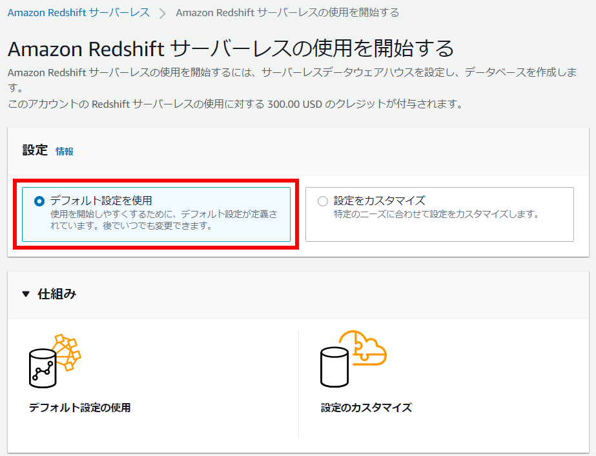
Task: Click the breadcrumb chevron separator icon
Action: [163, 14]
